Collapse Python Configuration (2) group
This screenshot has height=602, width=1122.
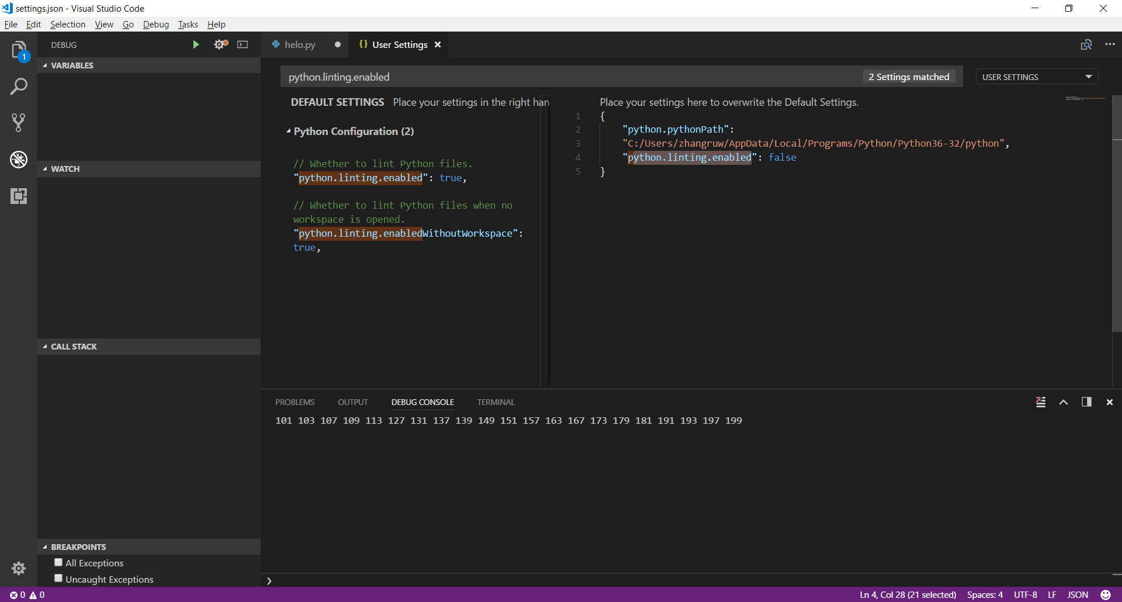coord(350,132)
